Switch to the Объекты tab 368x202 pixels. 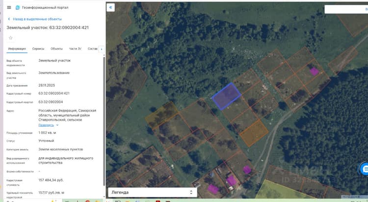point(56,49)
